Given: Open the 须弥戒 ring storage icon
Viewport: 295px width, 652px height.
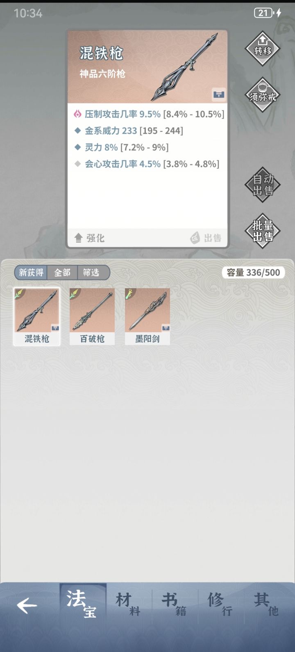Looking at the screenshot, I should [263, 96].
